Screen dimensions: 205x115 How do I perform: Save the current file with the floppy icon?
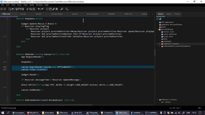tap(19, 9)
